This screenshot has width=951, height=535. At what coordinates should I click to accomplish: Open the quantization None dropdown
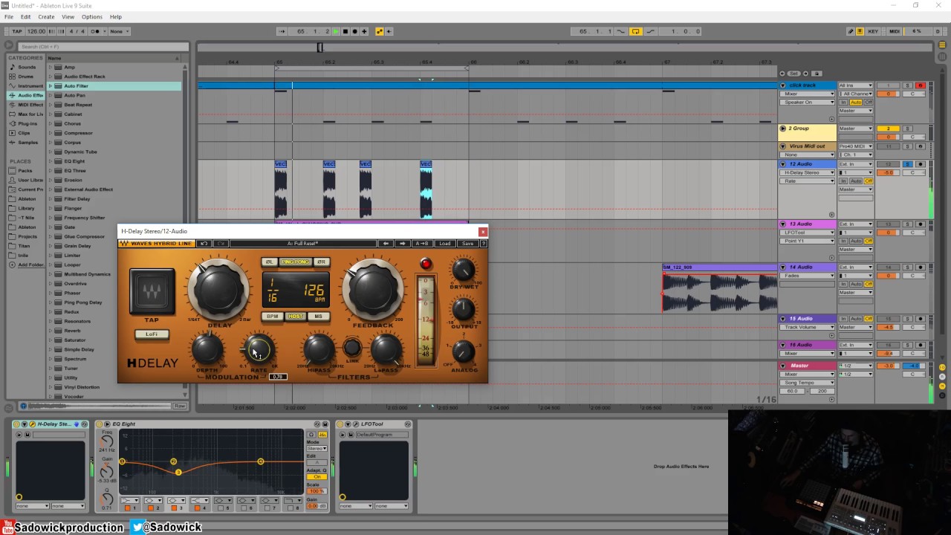pyautogui.click(x=119, y=31)
